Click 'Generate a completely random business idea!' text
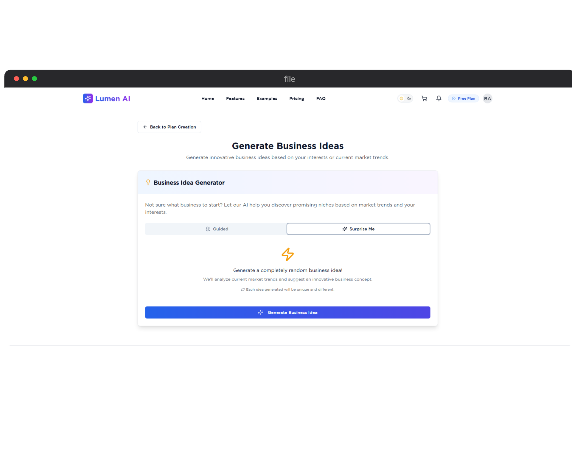Image resolution: width=572 pixels, height=463 pixels. (x=287, y=270)
